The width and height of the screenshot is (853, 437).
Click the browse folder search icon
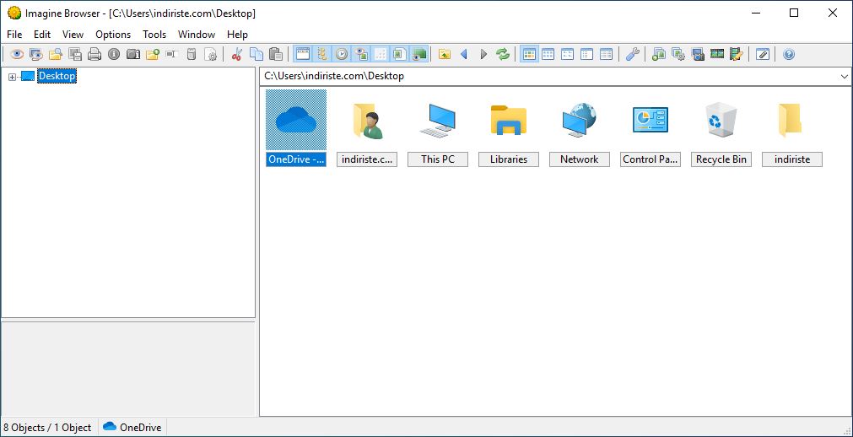pos(56,54)
